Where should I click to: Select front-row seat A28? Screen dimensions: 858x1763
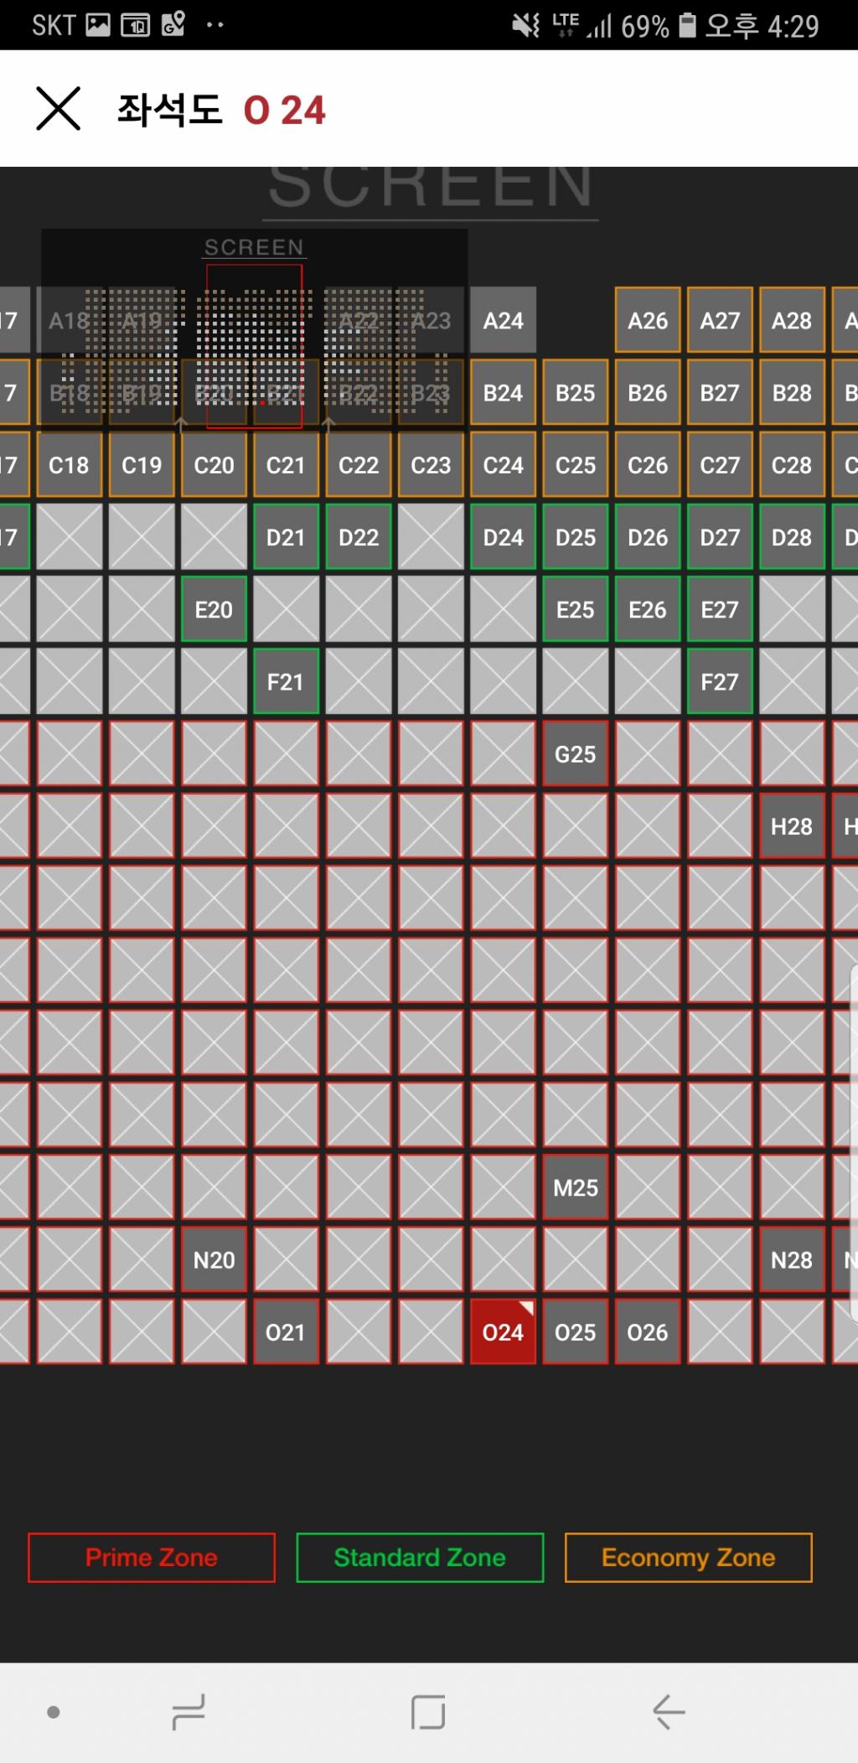click(x=792, y=321)
